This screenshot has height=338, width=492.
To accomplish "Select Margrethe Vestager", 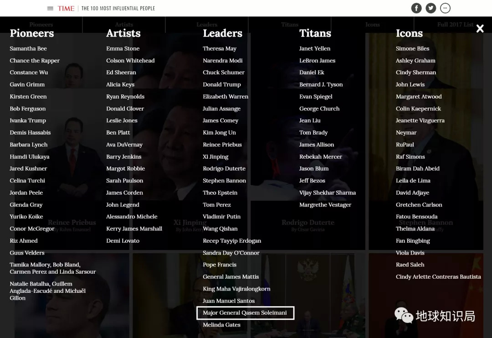I will tap(325, 205).
